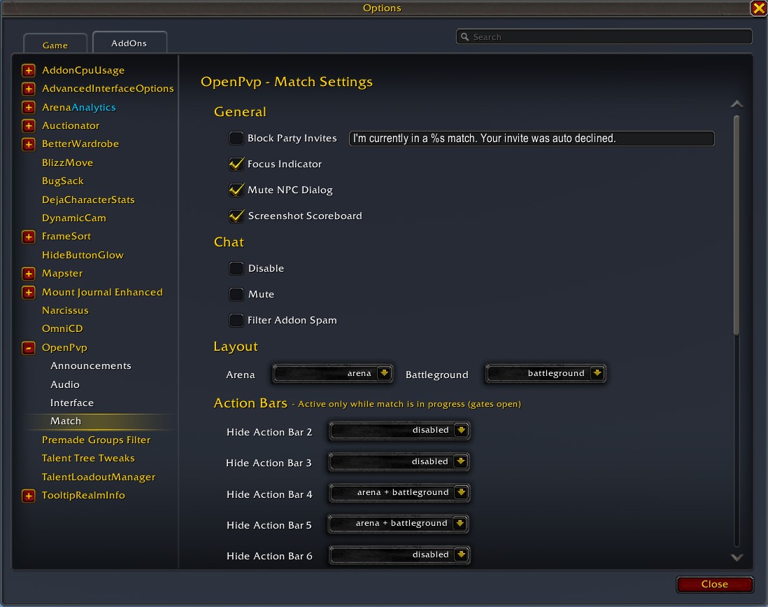
Task: Open the Hide Action Bar 4 dropdown
Action: [x=399, y=492]
